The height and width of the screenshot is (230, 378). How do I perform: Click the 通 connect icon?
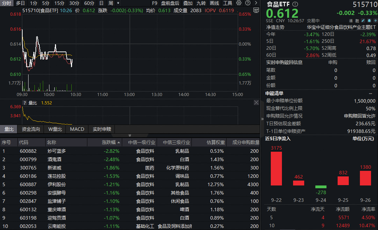(351, 21)
